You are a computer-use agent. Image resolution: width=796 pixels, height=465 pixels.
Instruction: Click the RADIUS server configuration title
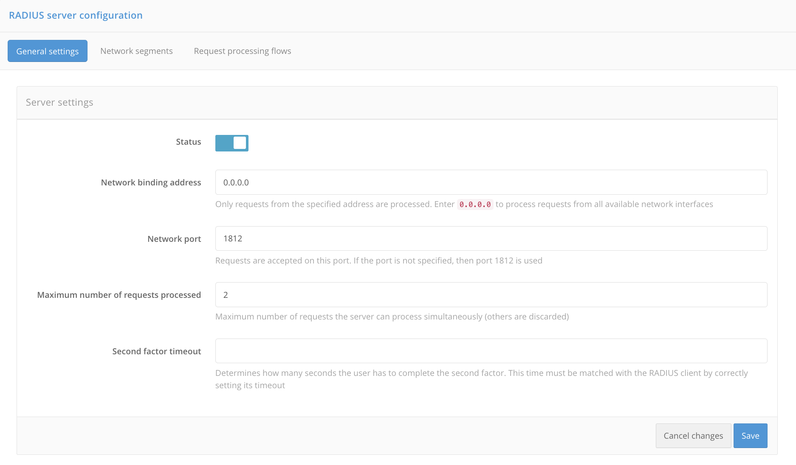pos(76,15)
